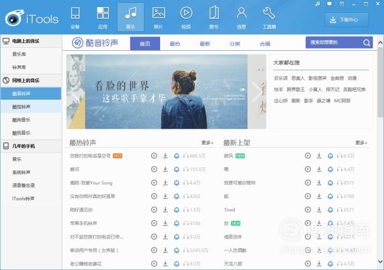Screen dimensions: 384x270
Task: Open the 设备 device section in the top bar
Action: [75, 18]
